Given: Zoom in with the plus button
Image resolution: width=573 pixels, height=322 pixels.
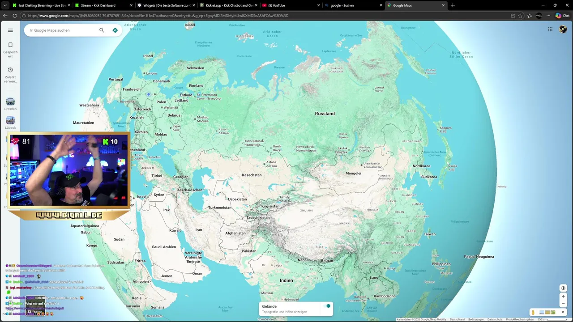Looking at the screenshot, I should (563, 297).
